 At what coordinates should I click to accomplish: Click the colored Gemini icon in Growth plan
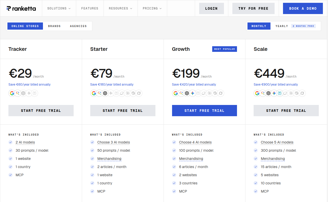coord(193,93)
